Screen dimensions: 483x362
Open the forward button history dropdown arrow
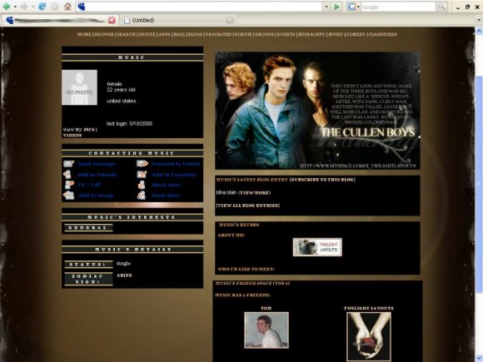[x=32, y=7]
